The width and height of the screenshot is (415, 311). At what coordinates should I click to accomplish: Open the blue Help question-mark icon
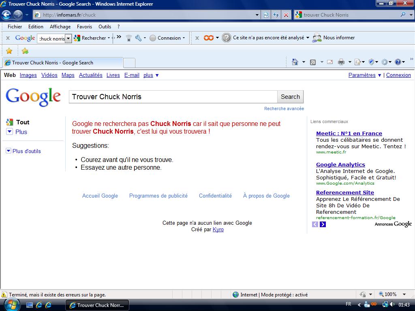pyautogui.click(x=398, y=62)
